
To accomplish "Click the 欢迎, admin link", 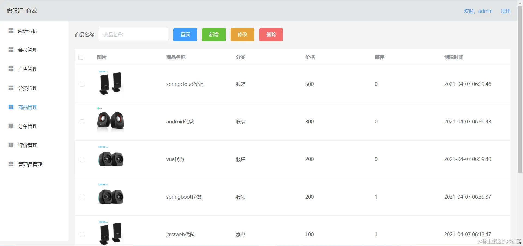I will tap(478, 11).
